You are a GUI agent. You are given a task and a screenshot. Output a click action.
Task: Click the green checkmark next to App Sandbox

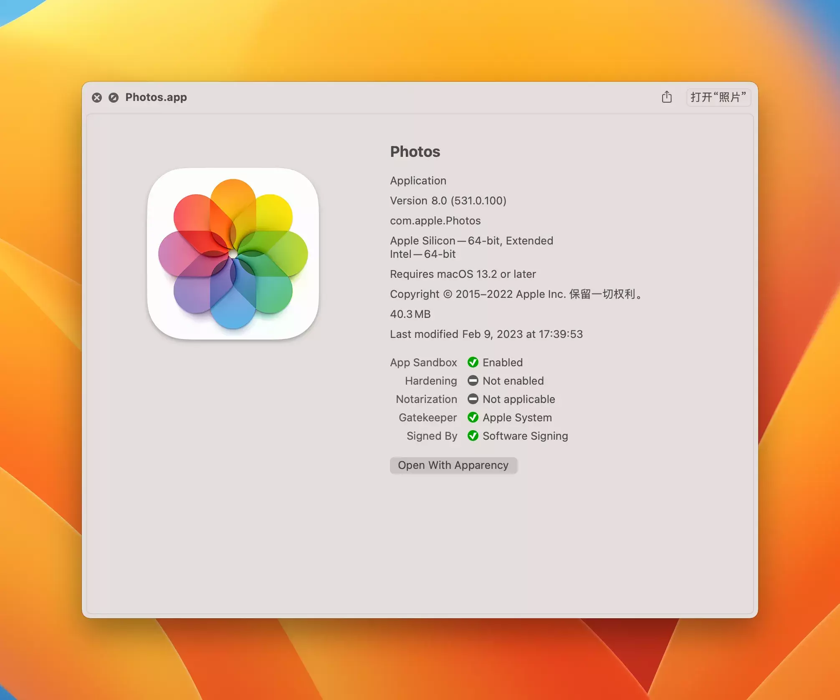point(473,362)
